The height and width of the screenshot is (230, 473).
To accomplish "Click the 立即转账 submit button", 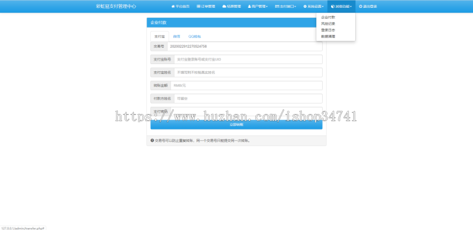I will click(236, 124).
